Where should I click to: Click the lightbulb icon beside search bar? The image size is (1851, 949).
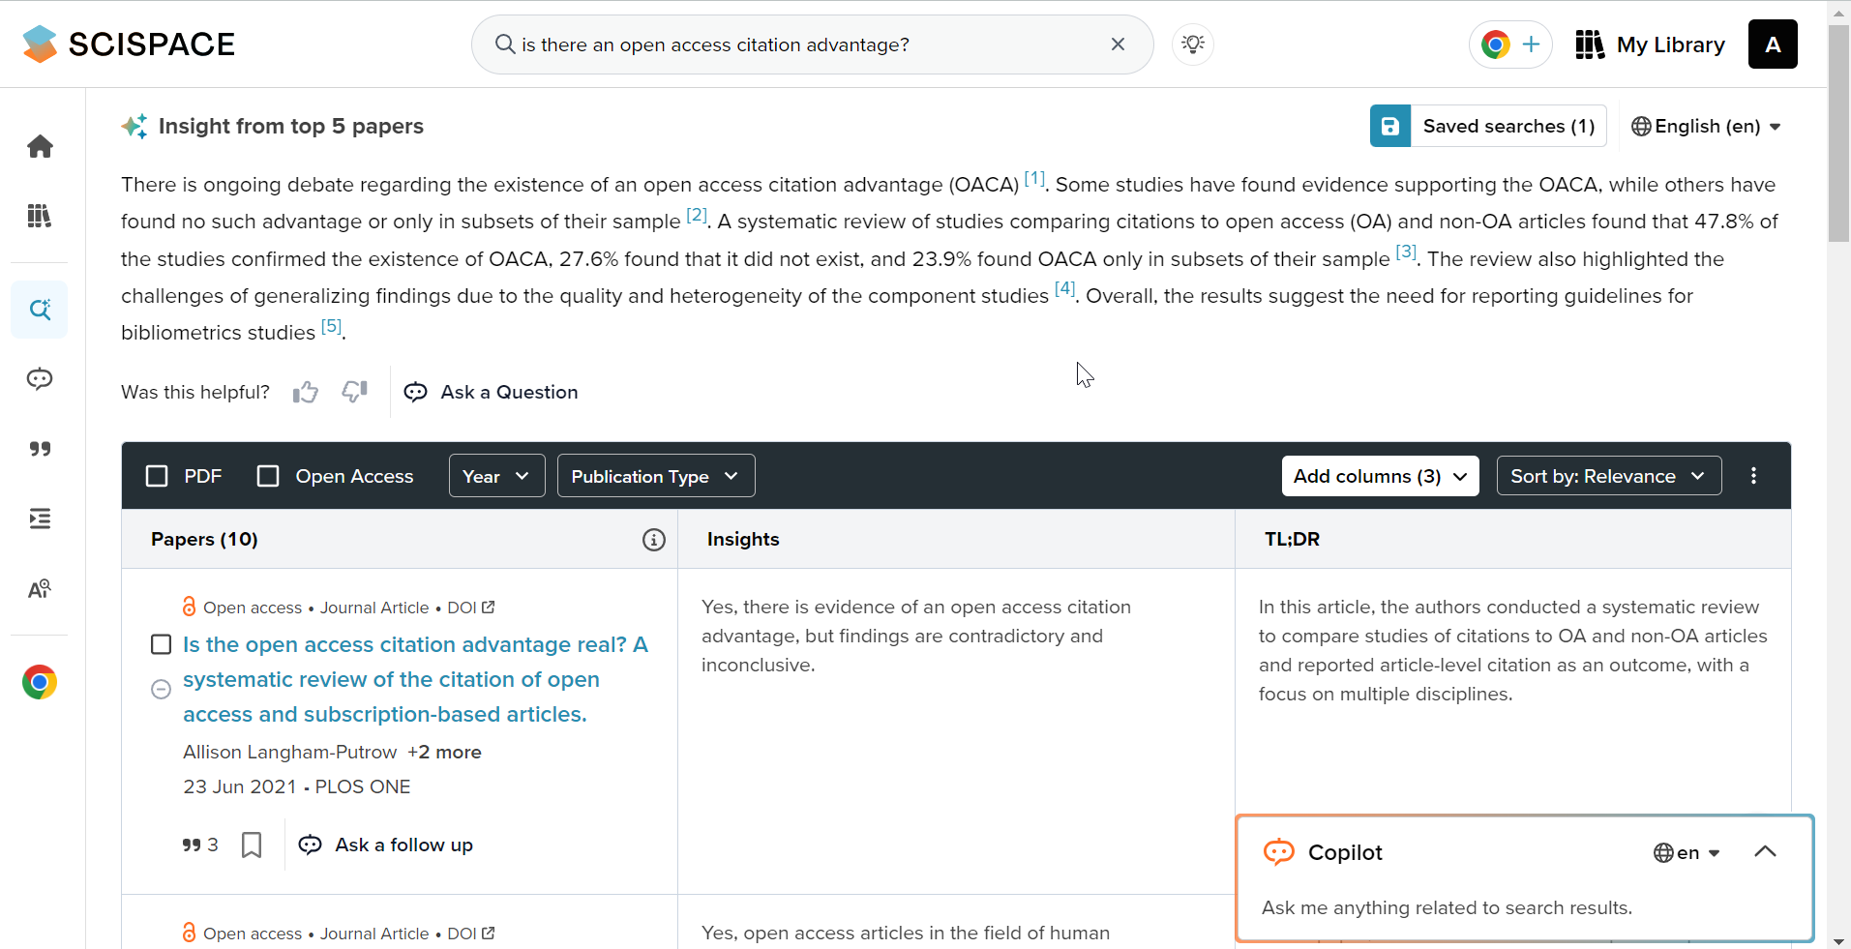(1193, 44)
